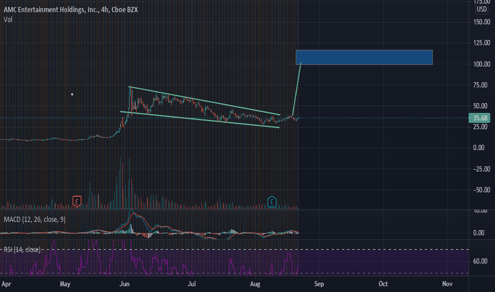
Task: Select the MACD (12, 26, close, 9) legend
Action: 35,219
